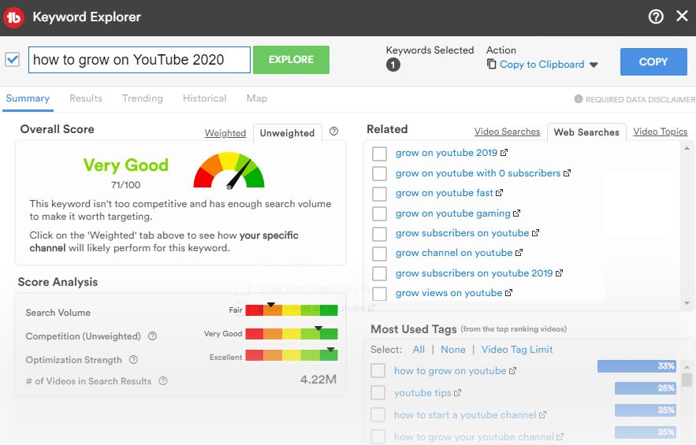Viewport: 696px width, 445px height.
Task: Click the Search Volume score bar
Action: coord(292,310)
